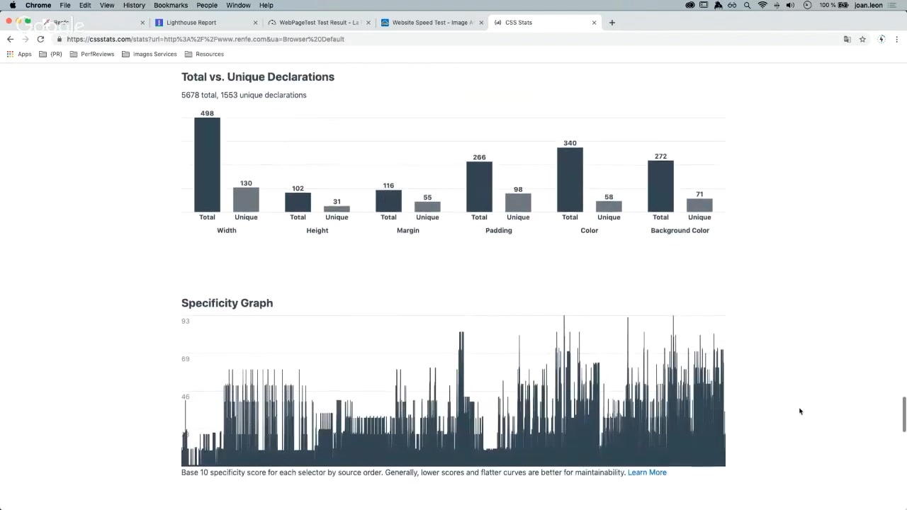Viewport: 907px width, 510px height.
Task: Close the CSS Stats tab
Action: [x=594, y=23]
